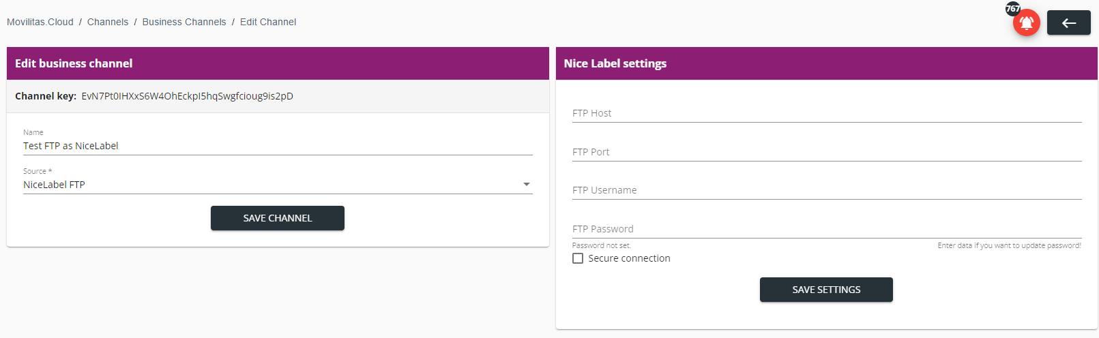Open the NiceLabel FTP source selector
Image resolution: width=1099 pixels, height=338 pixels.
pos(273,185)
